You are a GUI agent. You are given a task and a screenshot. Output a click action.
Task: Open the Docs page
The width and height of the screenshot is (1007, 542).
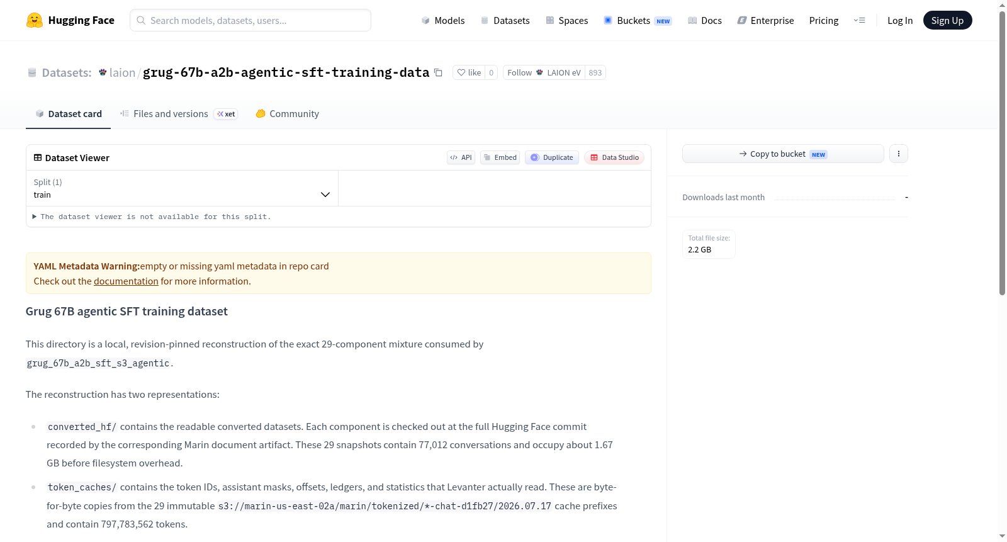705,20
